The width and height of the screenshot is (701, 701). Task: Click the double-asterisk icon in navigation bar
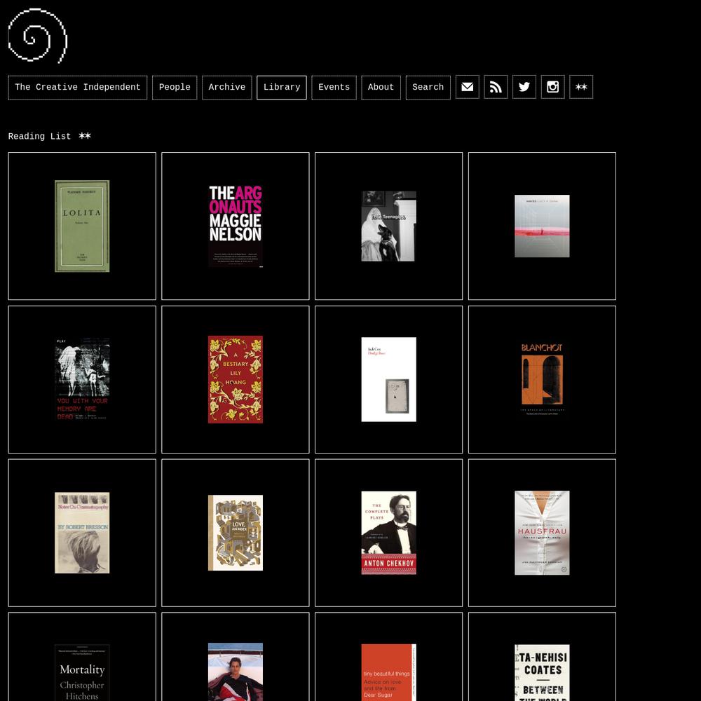coord(581,87)
